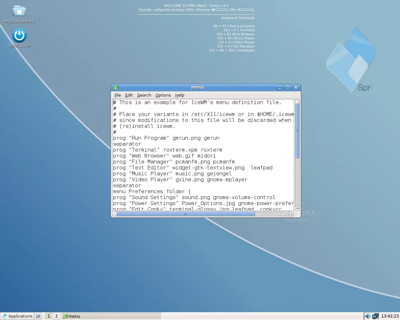This screenshot has width=400, height=320.
Task: Click the horizontal scrollbar left arrow
Action: 114,214
